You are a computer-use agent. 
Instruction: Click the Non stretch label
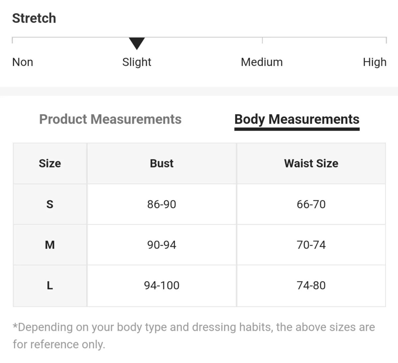(23, 62)
